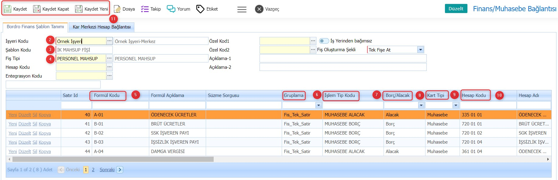Sort by Formül Kodu column header

pyautogui.click(x=107, y=95)
